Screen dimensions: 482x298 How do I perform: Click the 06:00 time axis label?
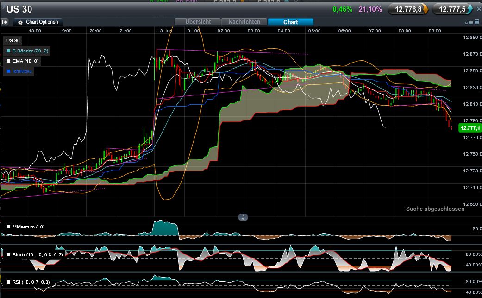pos(344,31)
